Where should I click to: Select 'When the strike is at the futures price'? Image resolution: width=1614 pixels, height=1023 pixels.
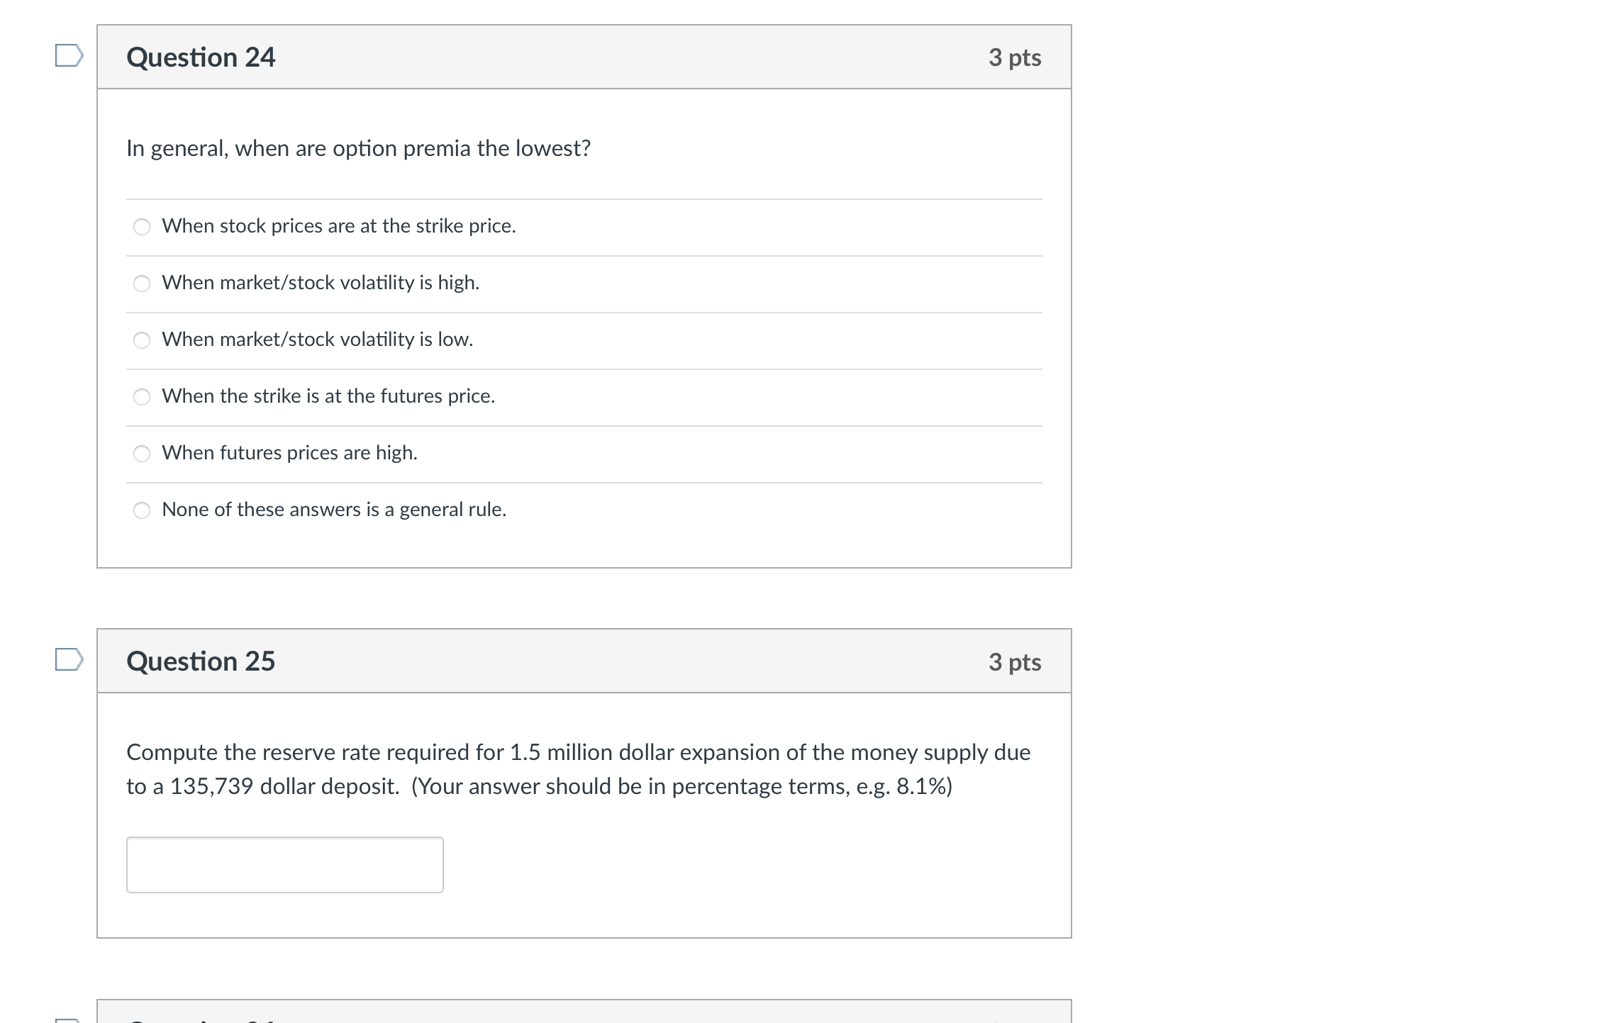tap(142, 397)
